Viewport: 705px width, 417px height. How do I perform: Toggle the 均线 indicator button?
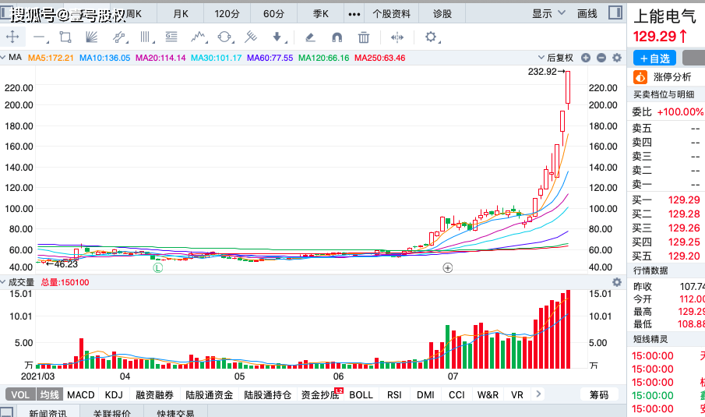click(x=49, y=394)
